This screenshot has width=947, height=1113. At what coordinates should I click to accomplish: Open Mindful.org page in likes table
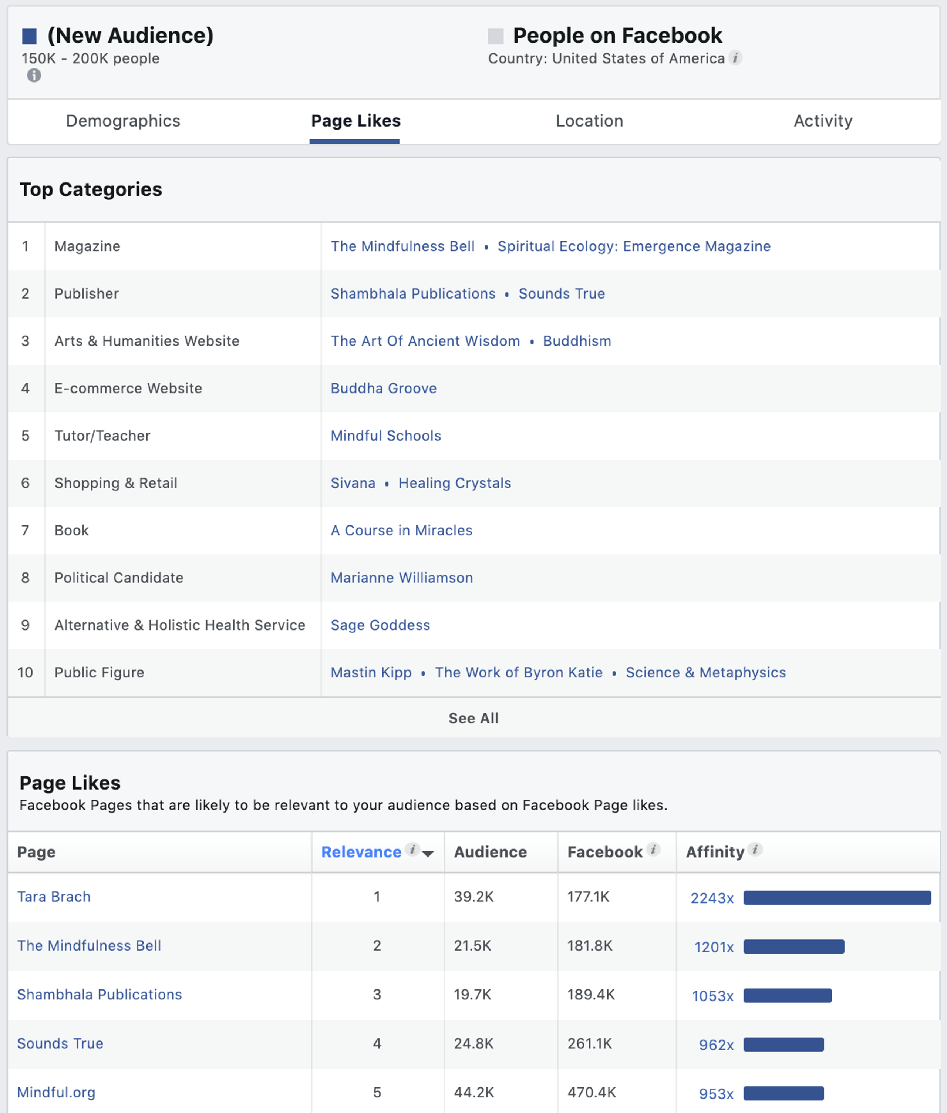[x=56, y=1092]
